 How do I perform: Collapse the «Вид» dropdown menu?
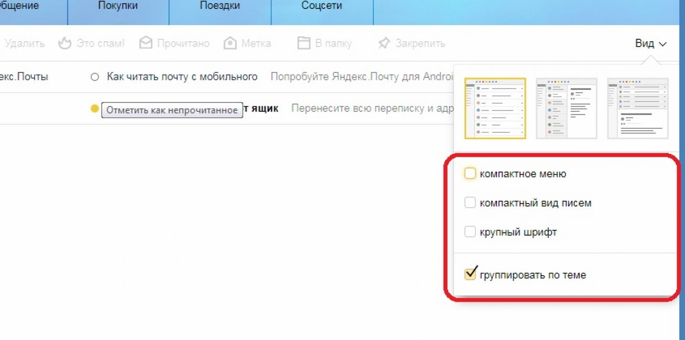[x=651, y=43]
